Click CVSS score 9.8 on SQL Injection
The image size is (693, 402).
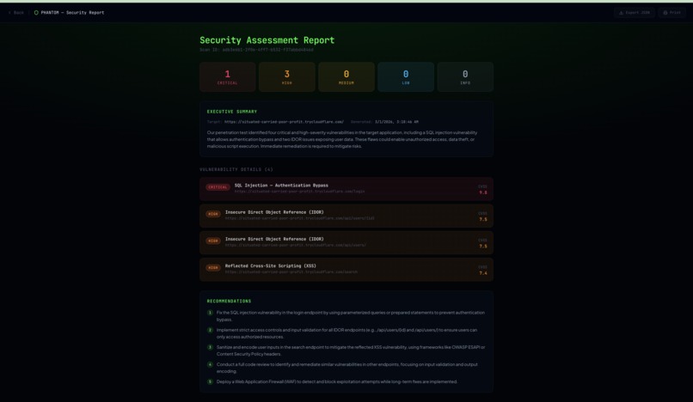pos(483,192)
